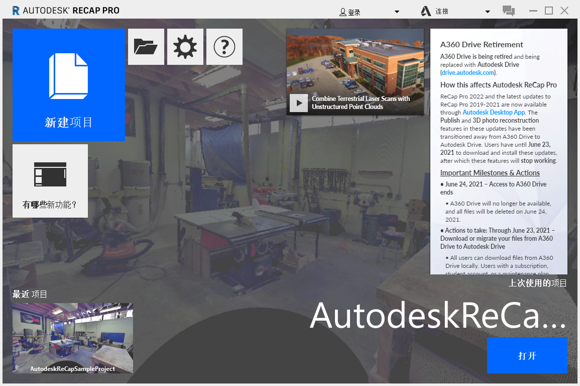The width and height of the screenshot is (580, 386).
Task: Click the 最近 项目 recent projects label
Action: click(30, 294)
